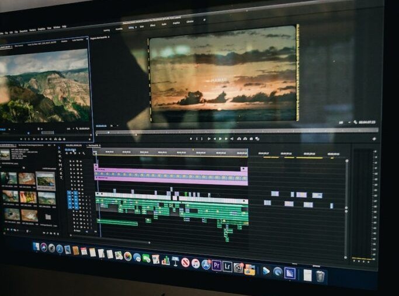399x296 pixels.
Task: Switch to the Effects workspace tab
Action: (x=152, y=25)
